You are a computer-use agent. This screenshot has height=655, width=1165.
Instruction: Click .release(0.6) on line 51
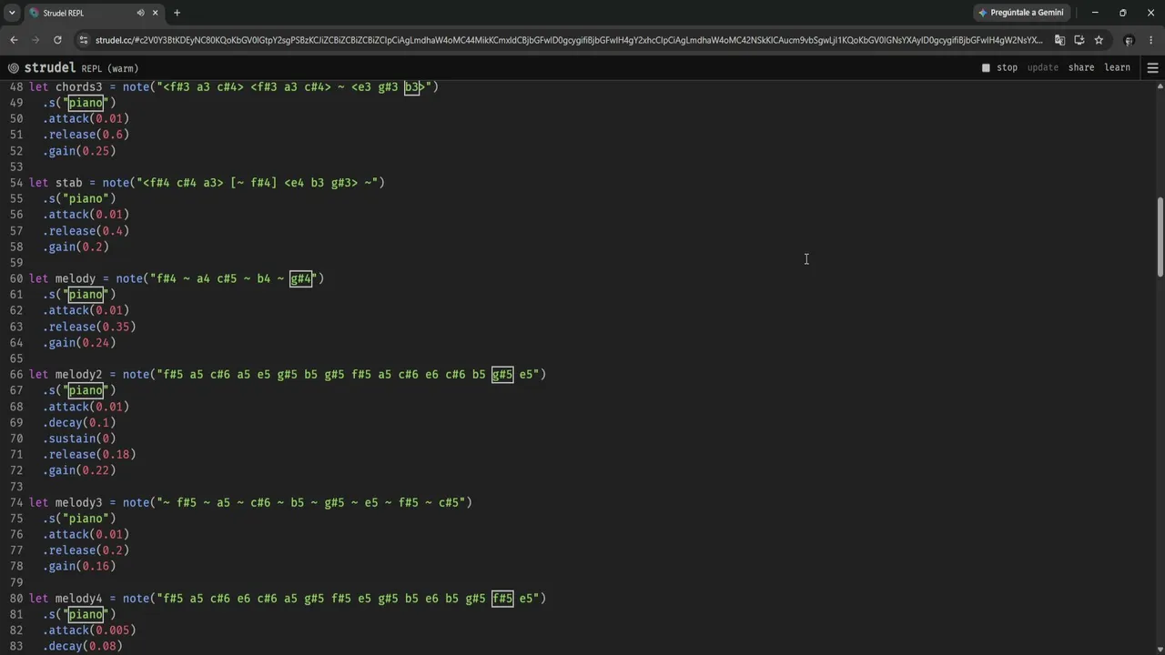tap(86, 135)
